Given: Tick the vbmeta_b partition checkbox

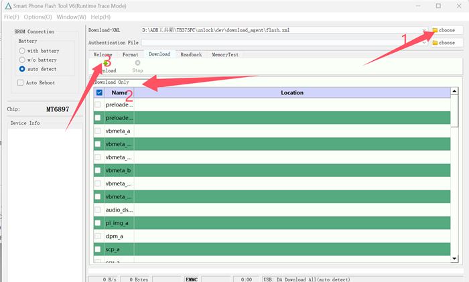Looking at the screenshot, I should [98, 170].
